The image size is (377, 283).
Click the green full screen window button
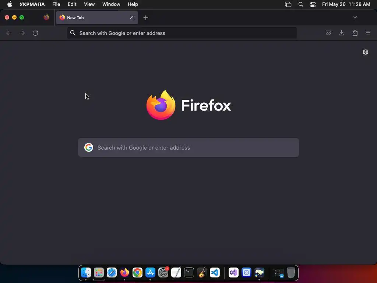(x=22, y=17)
